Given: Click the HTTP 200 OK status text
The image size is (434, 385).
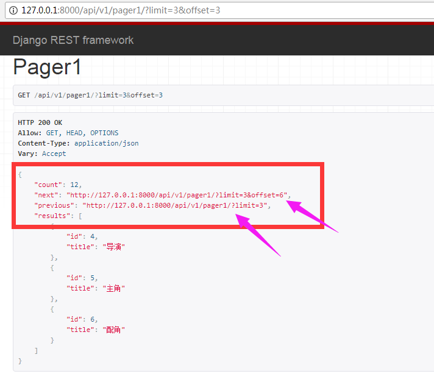Looking at the screenshot, I should click(40, 122).
